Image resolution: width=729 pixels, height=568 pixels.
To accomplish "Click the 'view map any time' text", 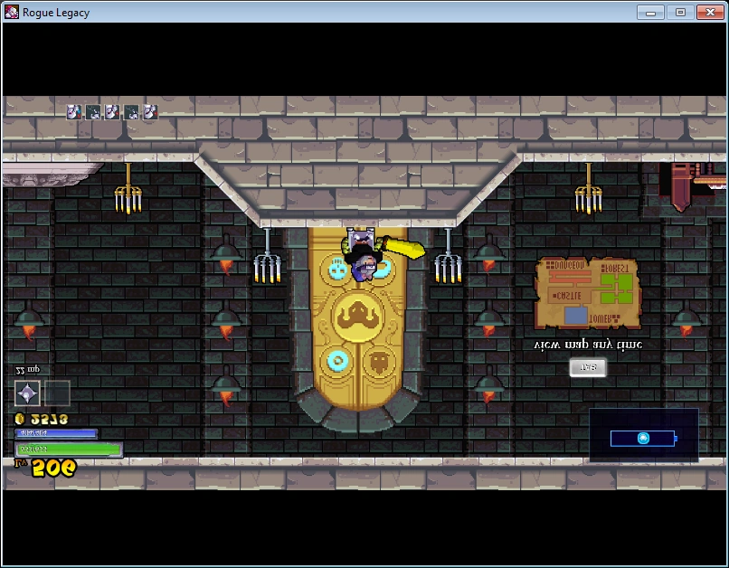I will [x=588, y=345].
